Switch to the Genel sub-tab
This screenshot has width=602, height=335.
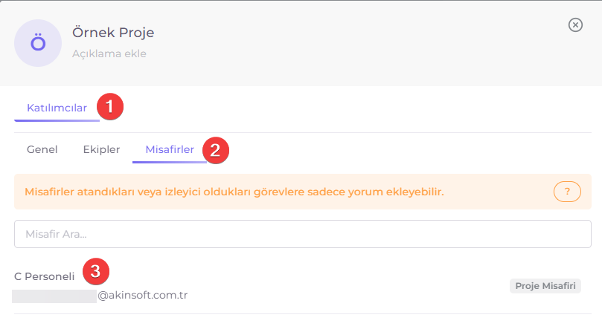pos(42,149)
